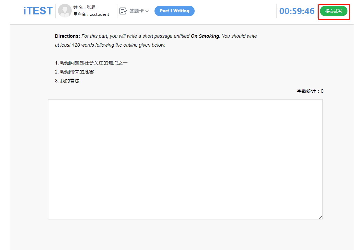The height and width of the screenshot is (250, 356).
Task: Submit the exam with 提交试卷 button
Action: [x=333, y=11]
